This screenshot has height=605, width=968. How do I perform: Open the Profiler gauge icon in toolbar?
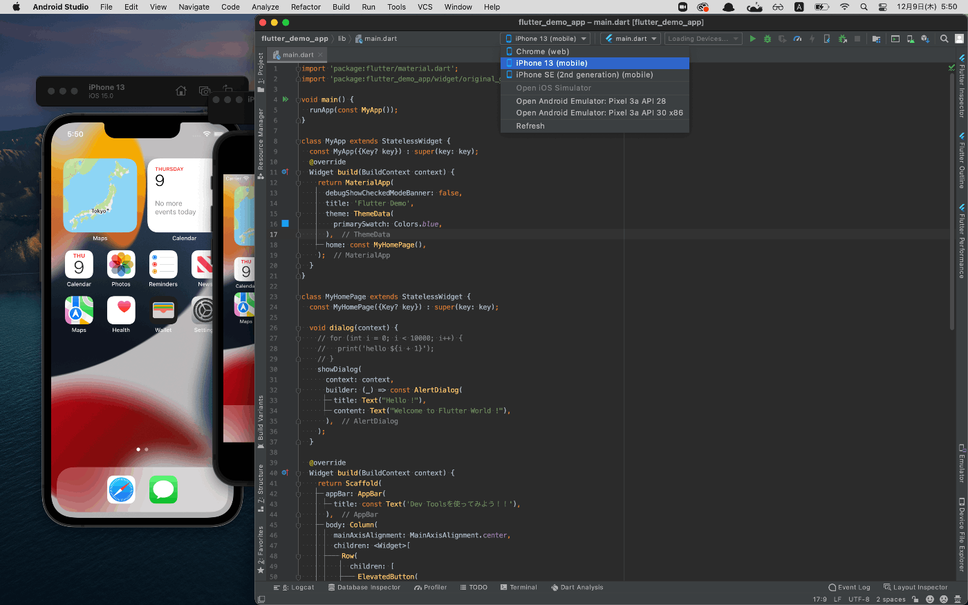[x=797, y=39]
